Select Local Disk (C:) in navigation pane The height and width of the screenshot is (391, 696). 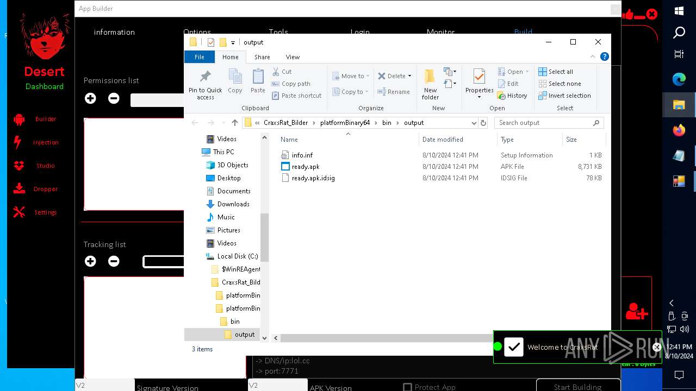point(237,256)
